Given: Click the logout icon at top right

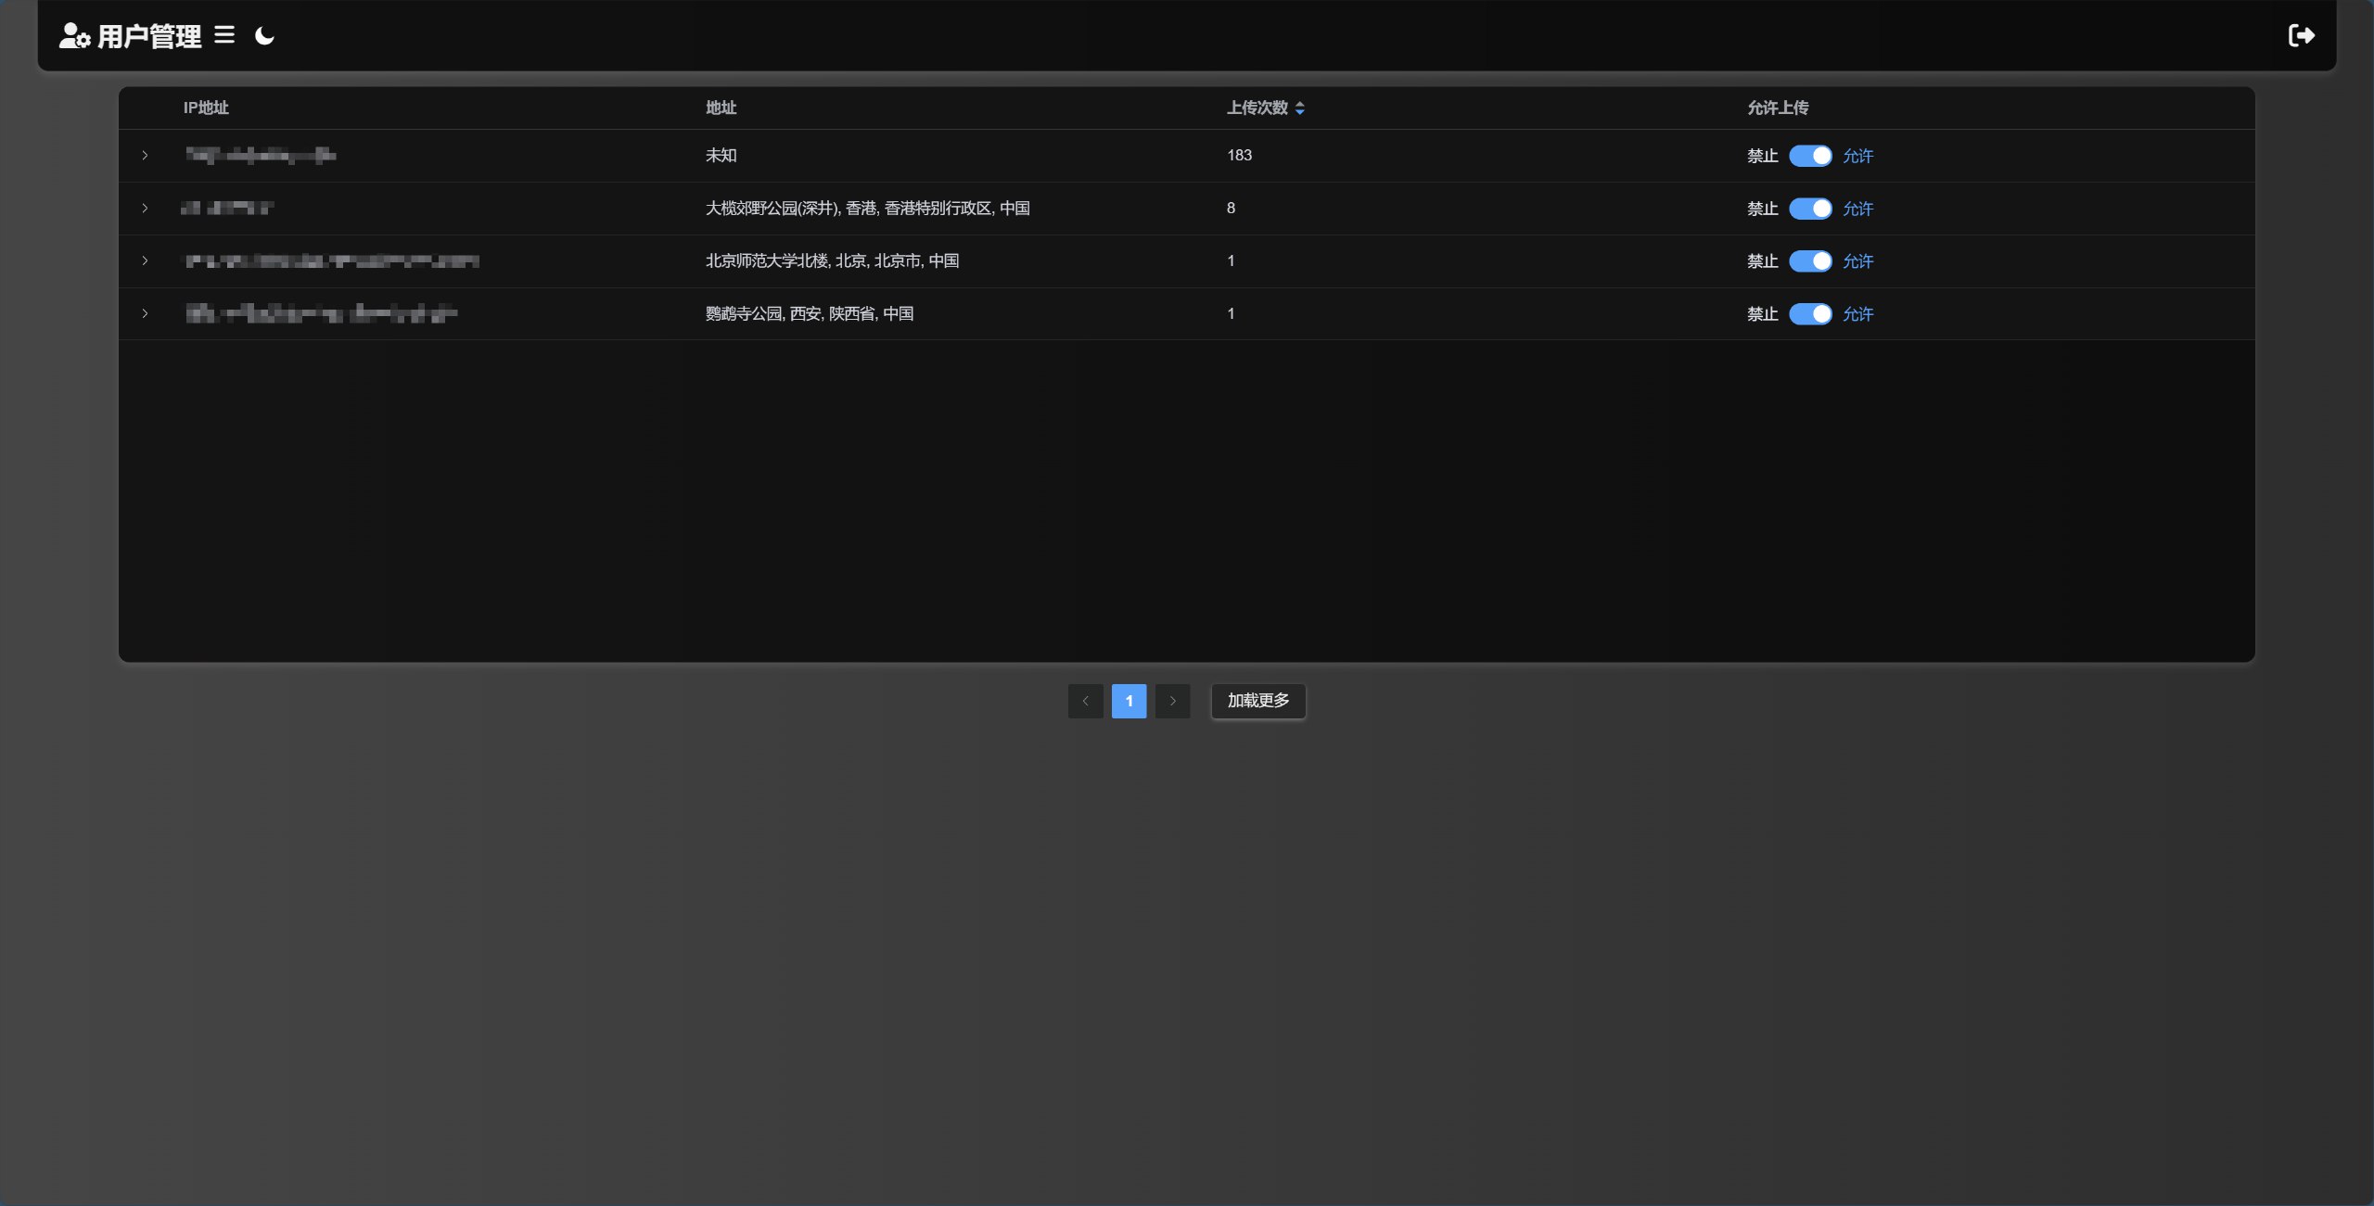Looking at the screenshot, I should click(x=2301, y=35).
